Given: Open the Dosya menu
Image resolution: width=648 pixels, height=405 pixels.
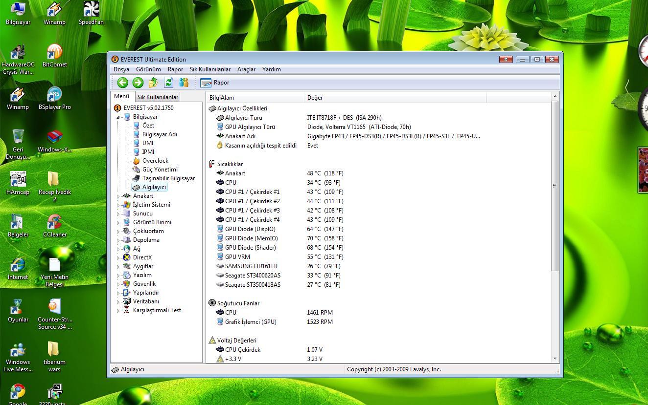Looking at the screenshot, I should click(121, 69).
